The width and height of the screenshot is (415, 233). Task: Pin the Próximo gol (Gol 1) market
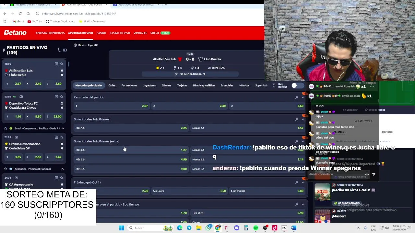pyautogui.click(x=296, y=182)
